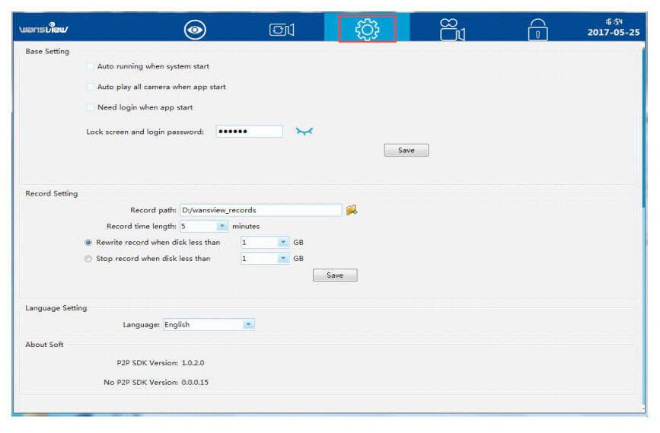This screenshot has height=433, width=660.
Task: Select Stop record when disk less than
Action: pos(88,259)
